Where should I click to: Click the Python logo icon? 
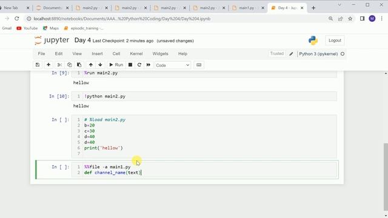313,41
